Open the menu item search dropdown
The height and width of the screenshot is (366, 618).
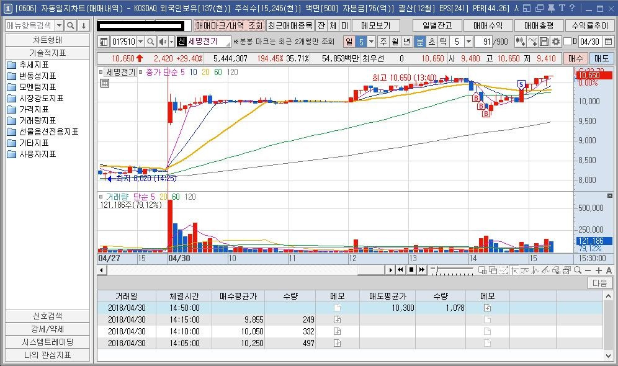pos(59,25)
